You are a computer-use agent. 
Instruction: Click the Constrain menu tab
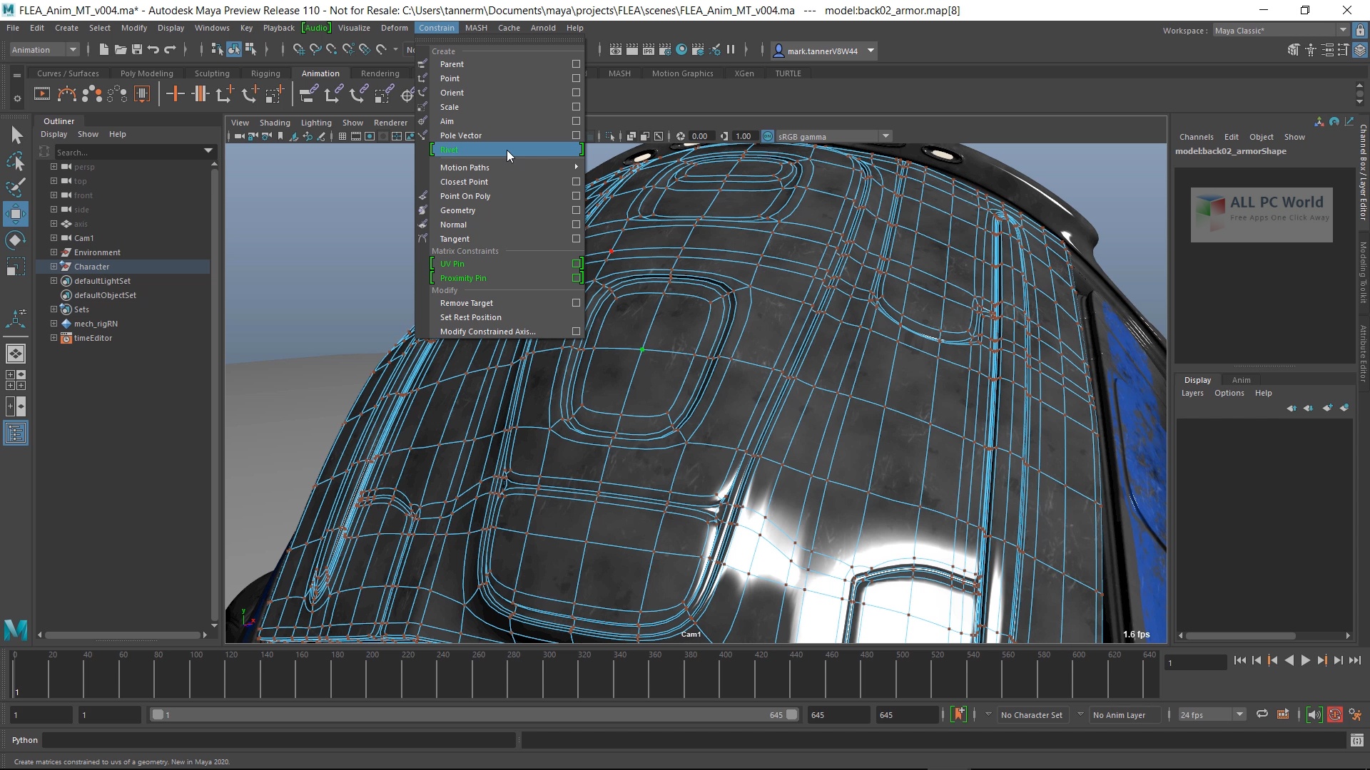click(436, 27)
